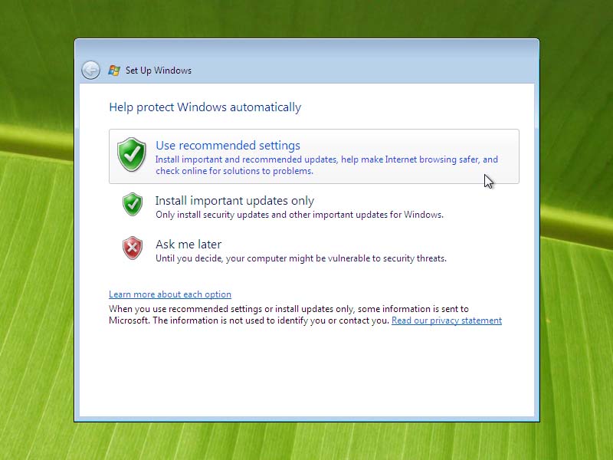Image resolution: width=613 pixels, height=460 pixels.
Task: Click the red shield beside Ask me later
Action: [133, 248]
